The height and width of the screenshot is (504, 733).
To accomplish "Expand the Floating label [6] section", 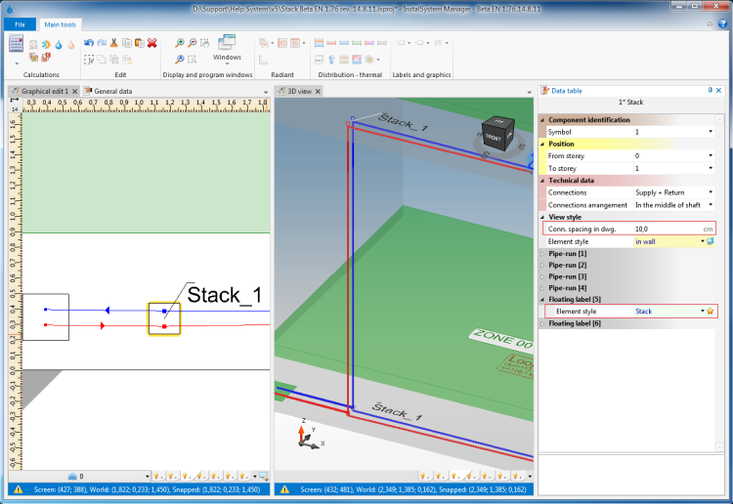I will [x=542, y=323].
